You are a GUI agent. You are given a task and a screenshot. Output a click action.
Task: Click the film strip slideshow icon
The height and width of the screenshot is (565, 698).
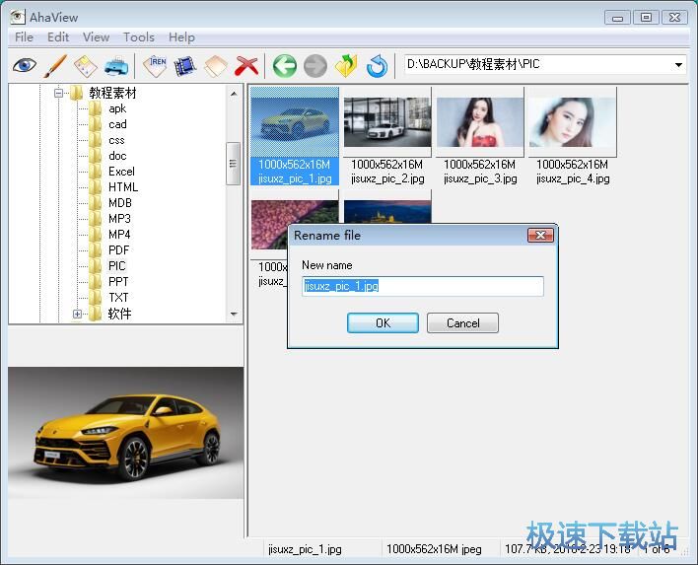[185, 66]
